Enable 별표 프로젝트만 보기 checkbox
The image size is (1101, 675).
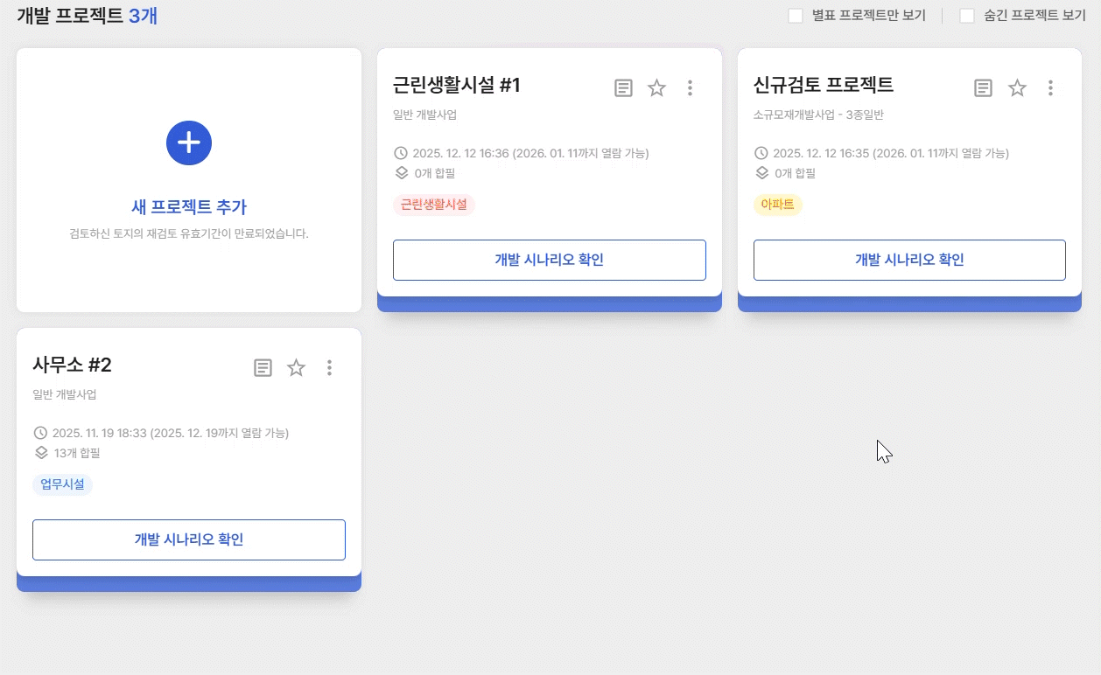(x=796, y=16)
